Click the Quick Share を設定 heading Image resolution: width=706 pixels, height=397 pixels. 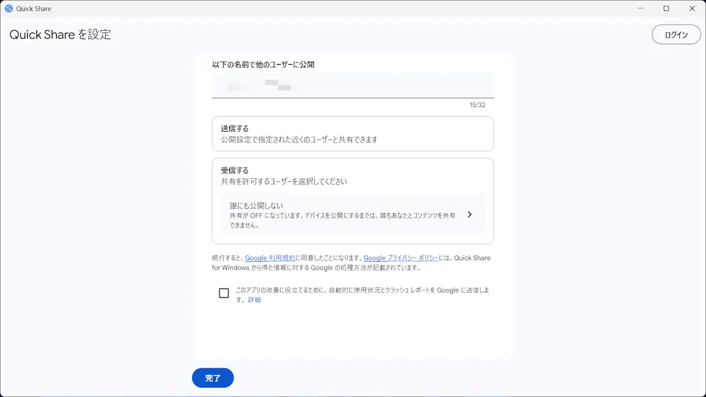pos(60,34)
